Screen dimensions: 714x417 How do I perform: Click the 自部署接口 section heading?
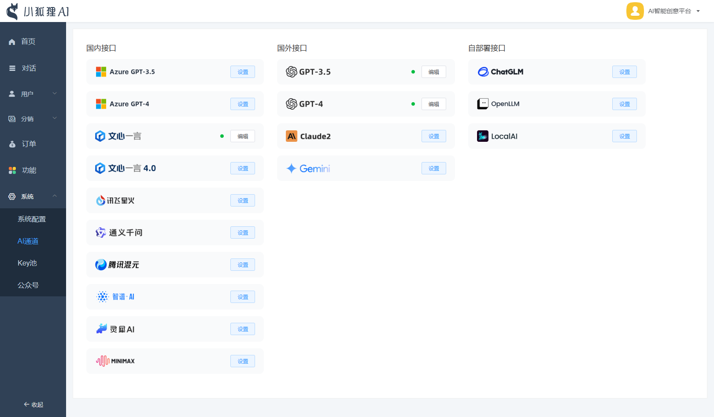(487, 48)
